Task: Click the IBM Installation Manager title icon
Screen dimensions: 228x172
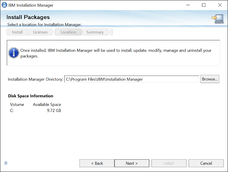Action: click(x=4, y=5)
